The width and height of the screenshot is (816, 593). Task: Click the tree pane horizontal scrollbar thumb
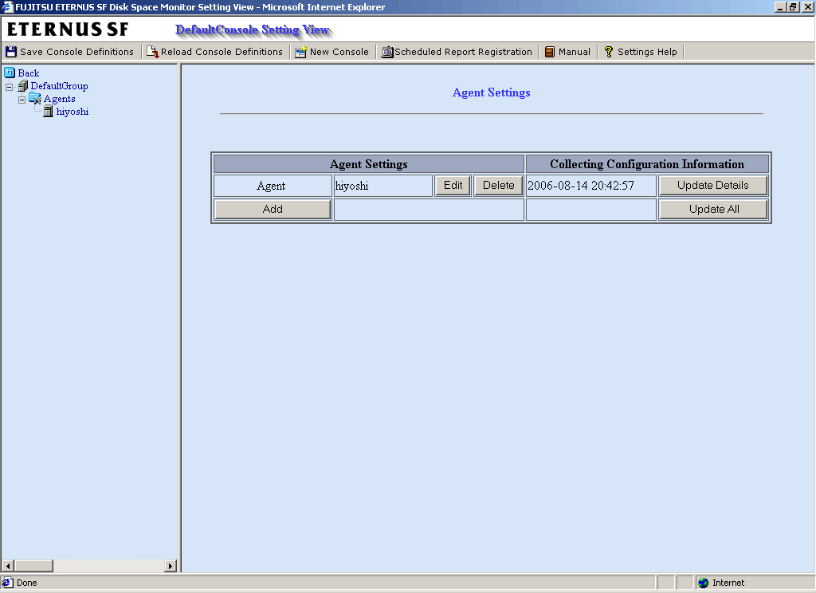pos(33,565)
